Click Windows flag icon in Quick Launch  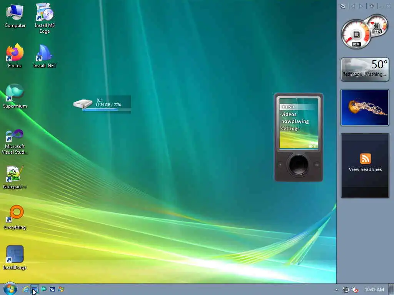[x=61, y=289]
